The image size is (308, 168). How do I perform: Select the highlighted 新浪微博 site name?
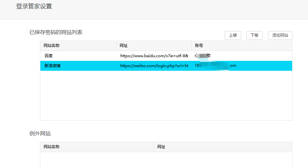(x=53, y=66)
